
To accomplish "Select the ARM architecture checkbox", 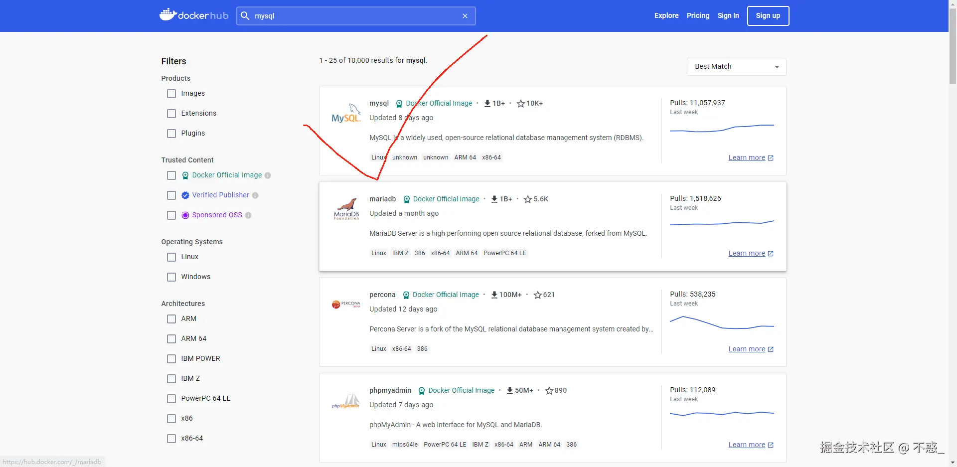I will [171, 319].
